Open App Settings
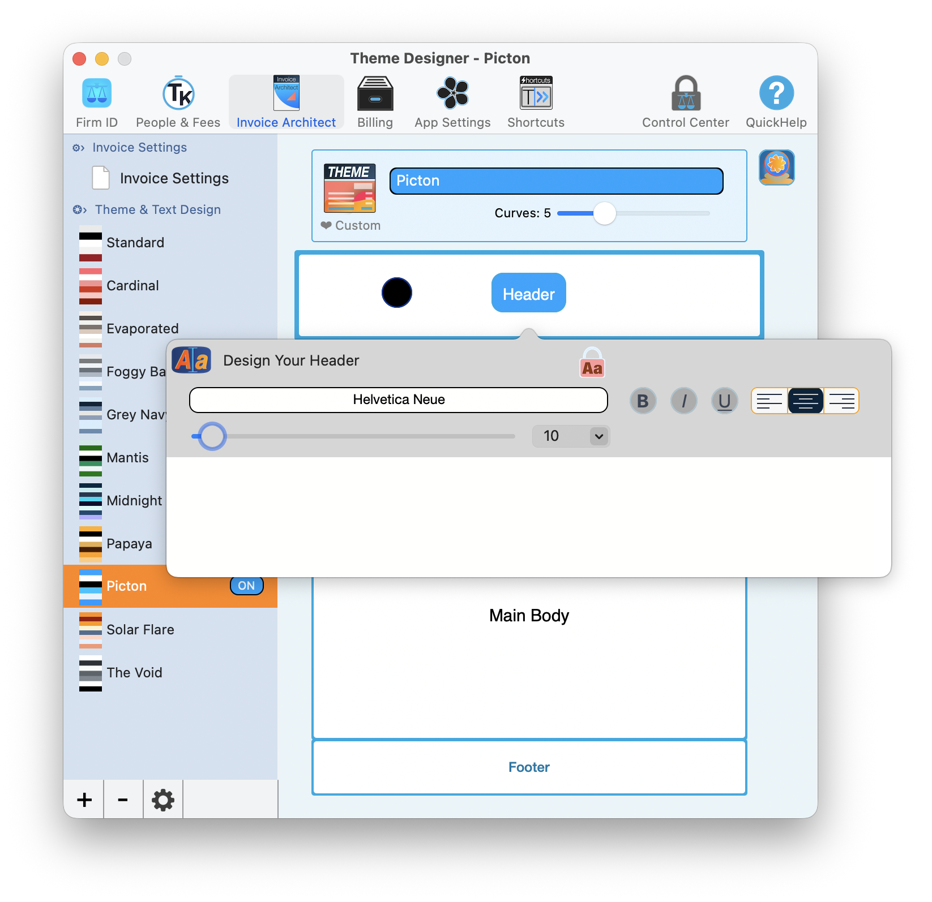 pos(452,101)
